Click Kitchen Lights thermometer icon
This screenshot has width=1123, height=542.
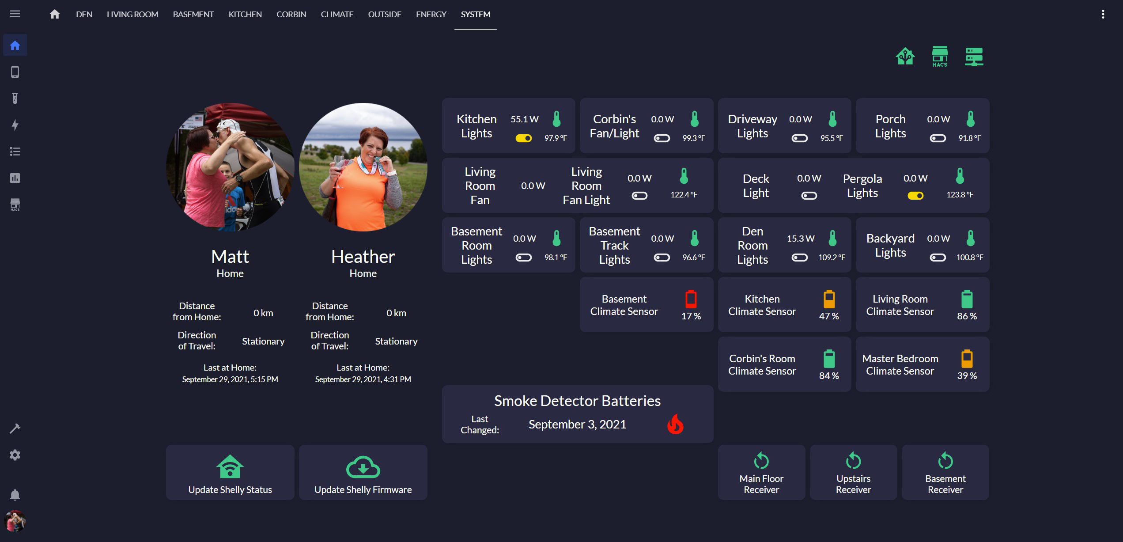pyautogui.click(x=556, y=119)
